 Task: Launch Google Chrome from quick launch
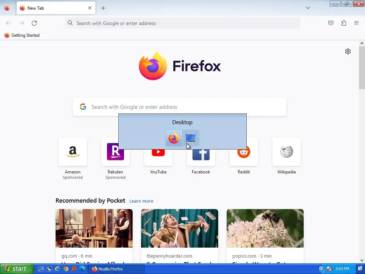point(66,269)
